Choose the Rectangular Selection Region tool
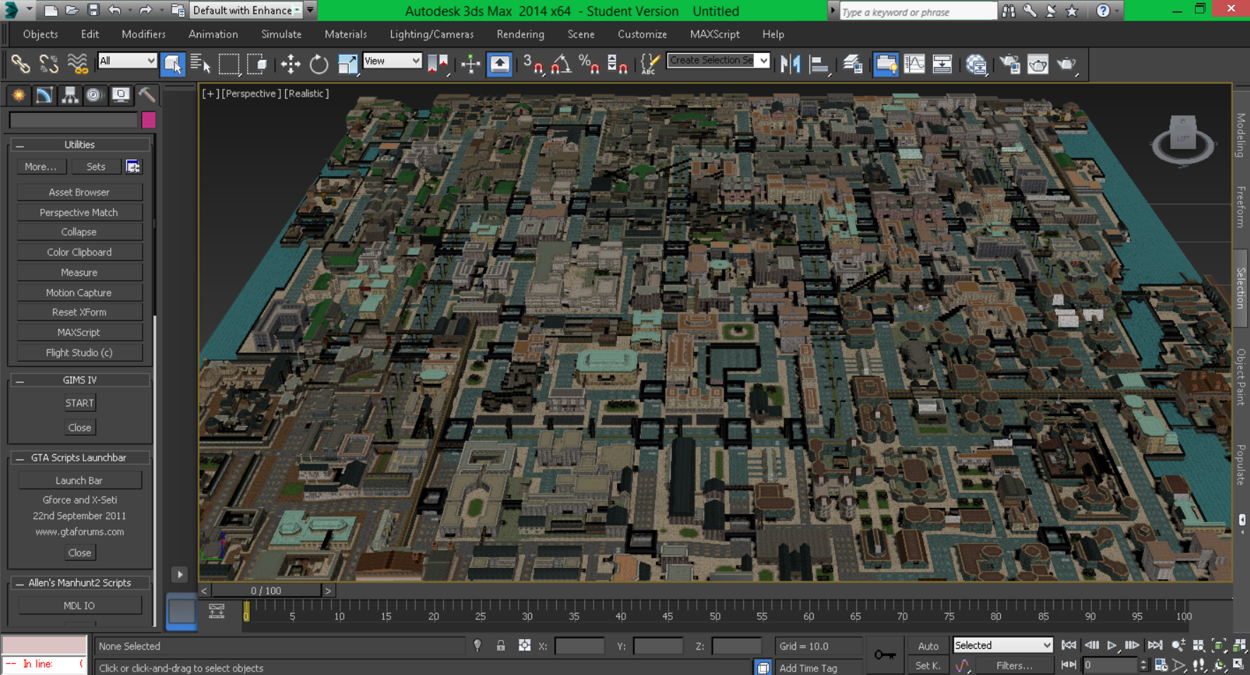 point(229,64)
